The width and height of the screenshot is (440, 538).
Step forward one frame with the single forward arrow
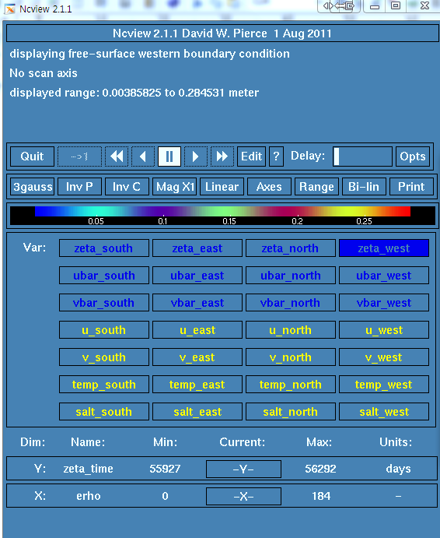click(196, 156)
